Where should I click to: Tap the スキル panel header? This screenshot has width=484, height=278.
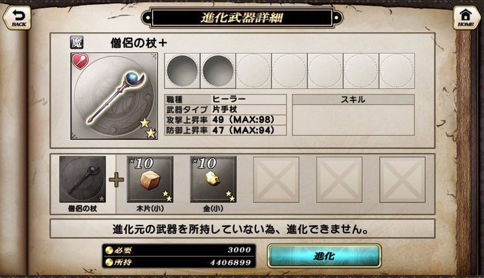[x=353, y=99]
